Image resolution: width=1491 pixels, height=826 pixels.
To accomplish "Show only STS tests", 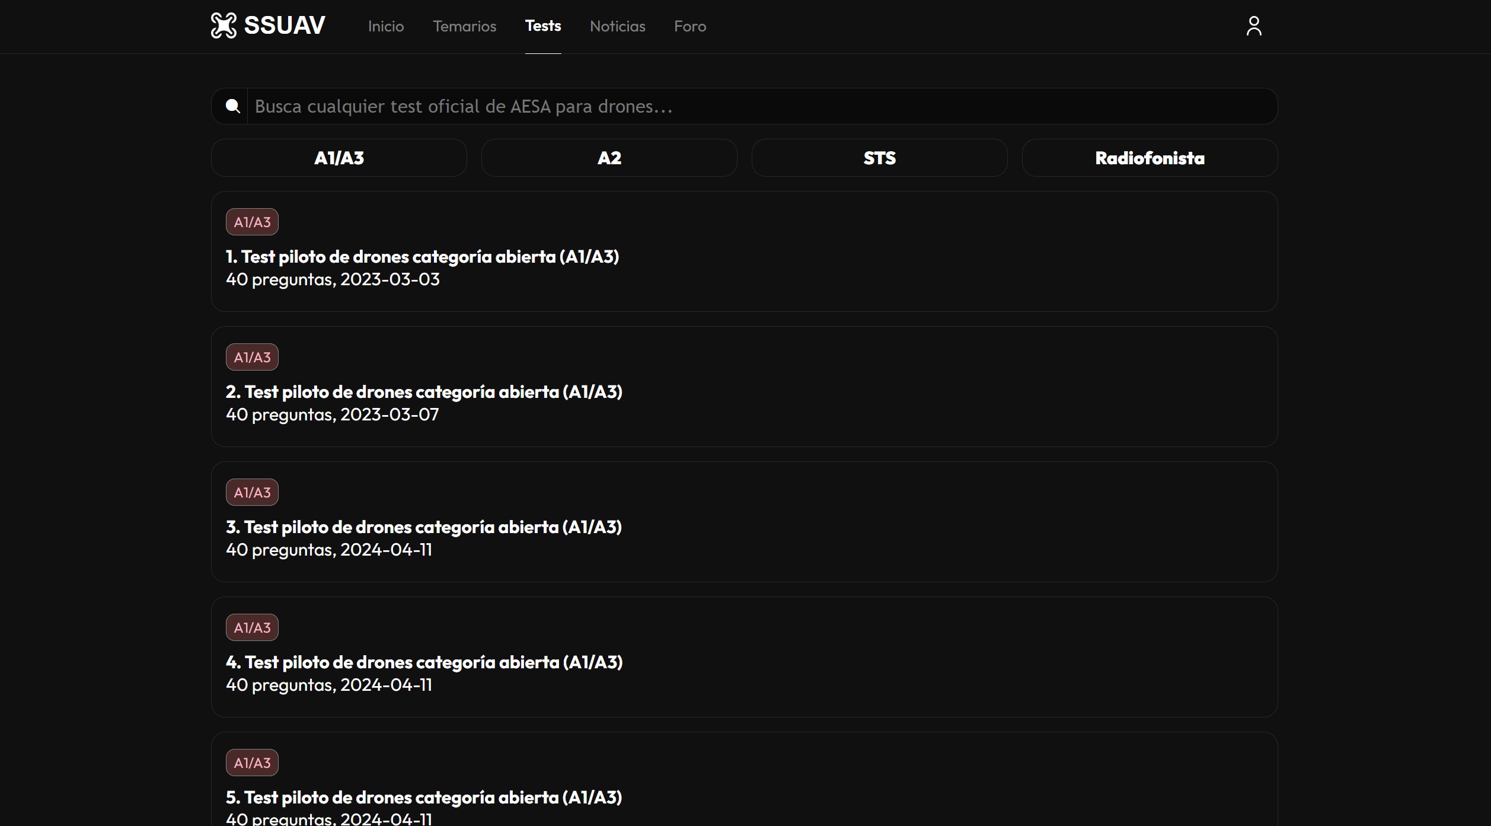I will click(x=879, y=158).
